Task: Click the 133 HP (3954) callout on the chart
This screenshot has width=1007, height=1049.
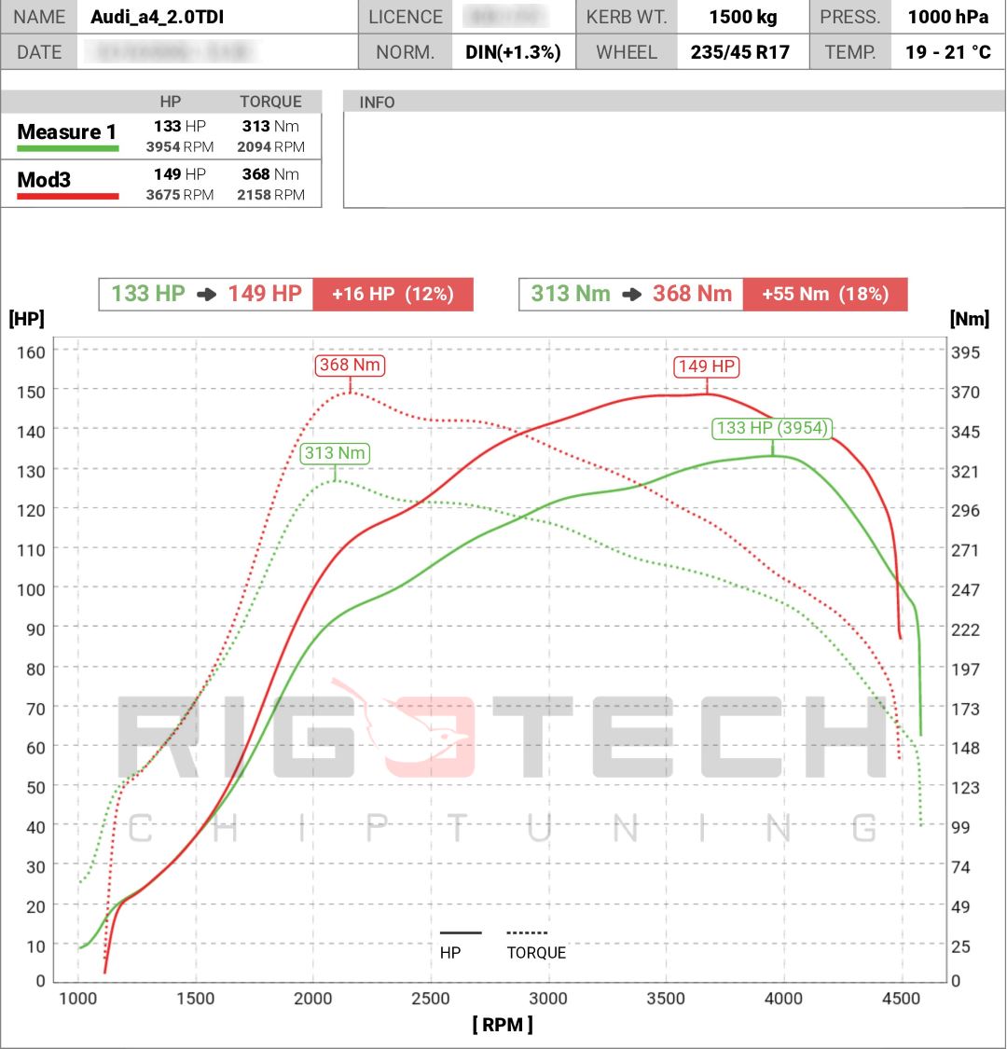Action: pyautogui.click(x=772, y=428)
